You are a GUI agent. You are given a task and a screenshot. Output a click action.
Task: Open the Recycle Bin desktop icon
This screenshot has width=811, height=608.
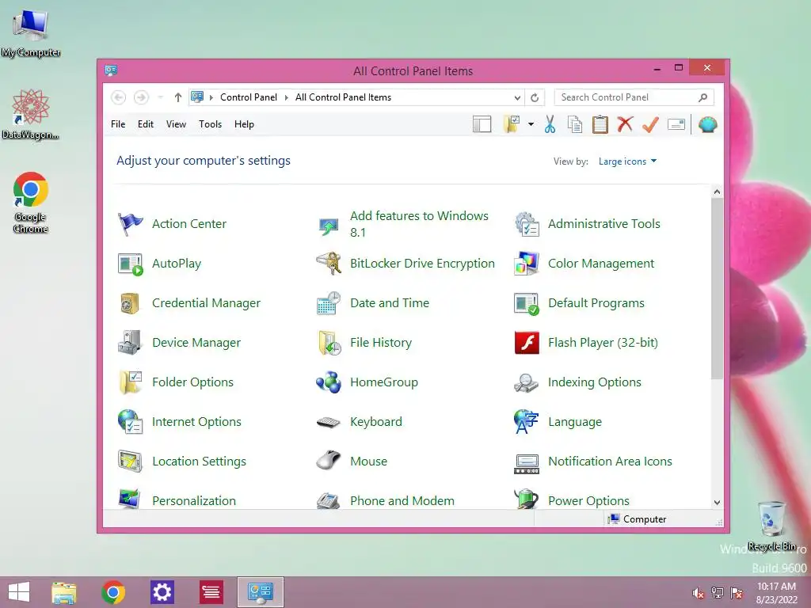tap(772, 526)
